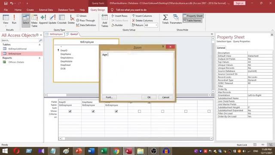Click Tell me what you want box
275x155 pixels.
tap(131, 10)
